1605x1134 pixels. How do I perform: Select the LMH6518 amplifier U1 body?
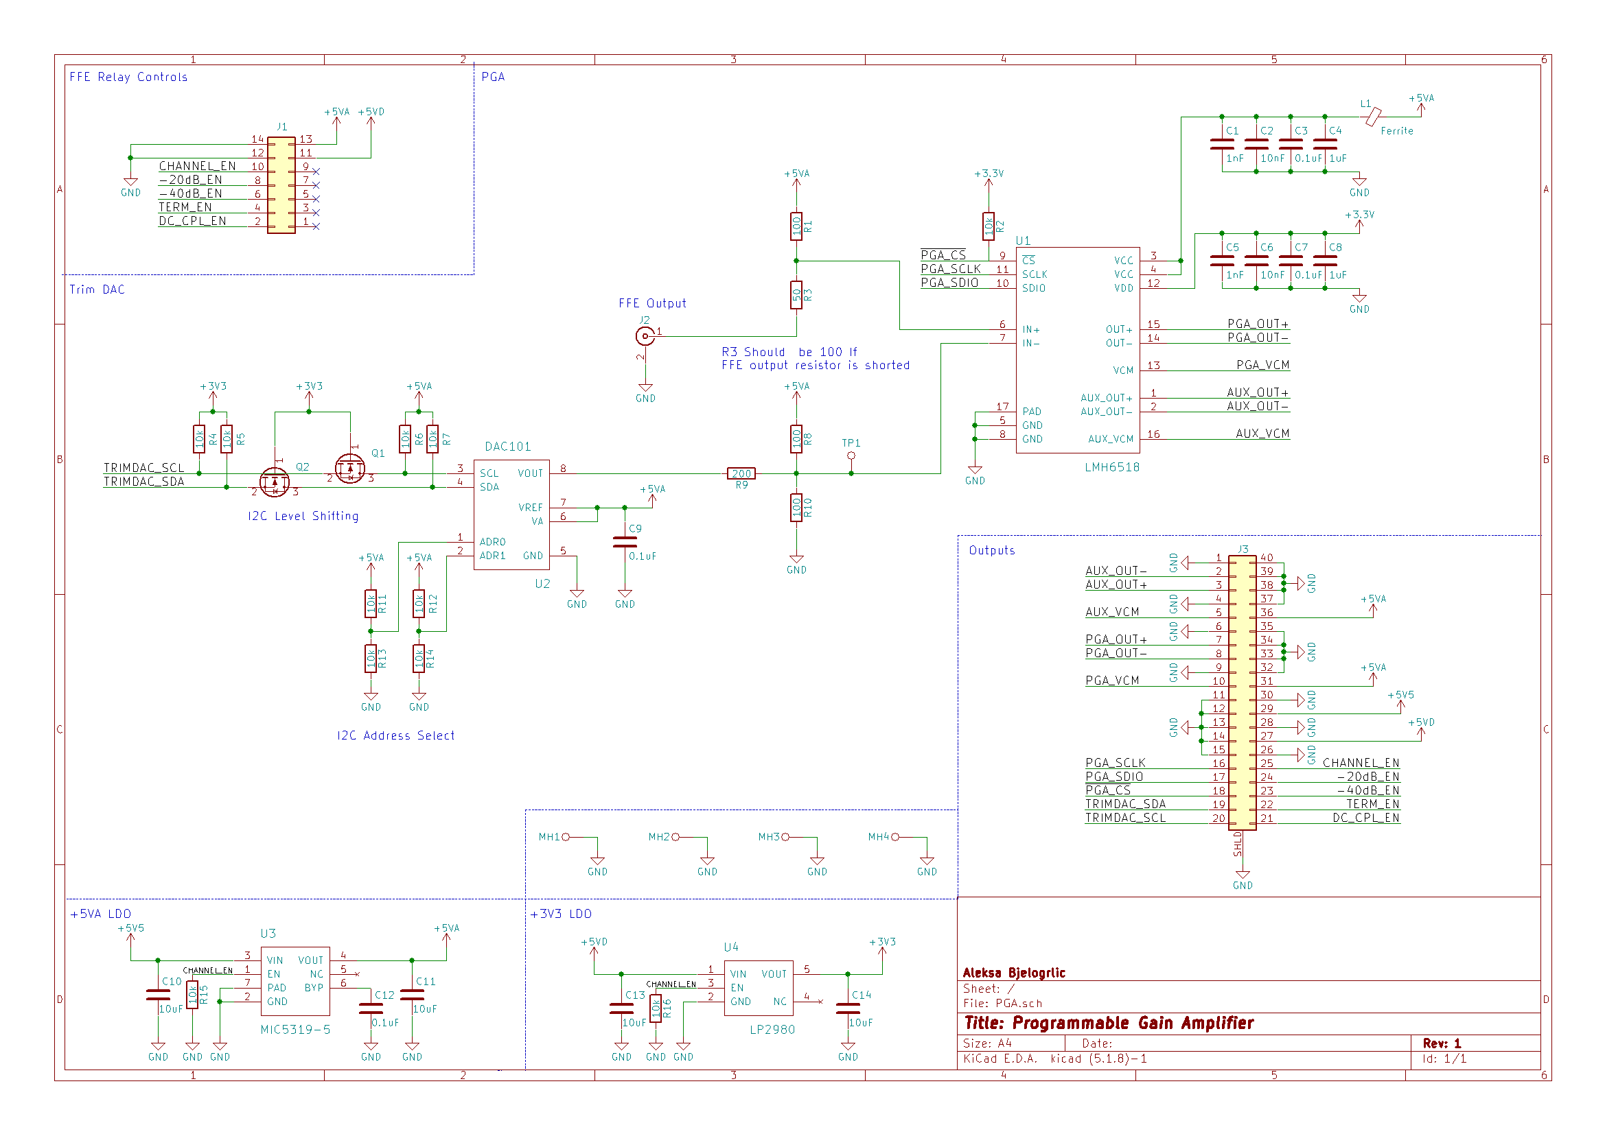[x=1077, y=349]
